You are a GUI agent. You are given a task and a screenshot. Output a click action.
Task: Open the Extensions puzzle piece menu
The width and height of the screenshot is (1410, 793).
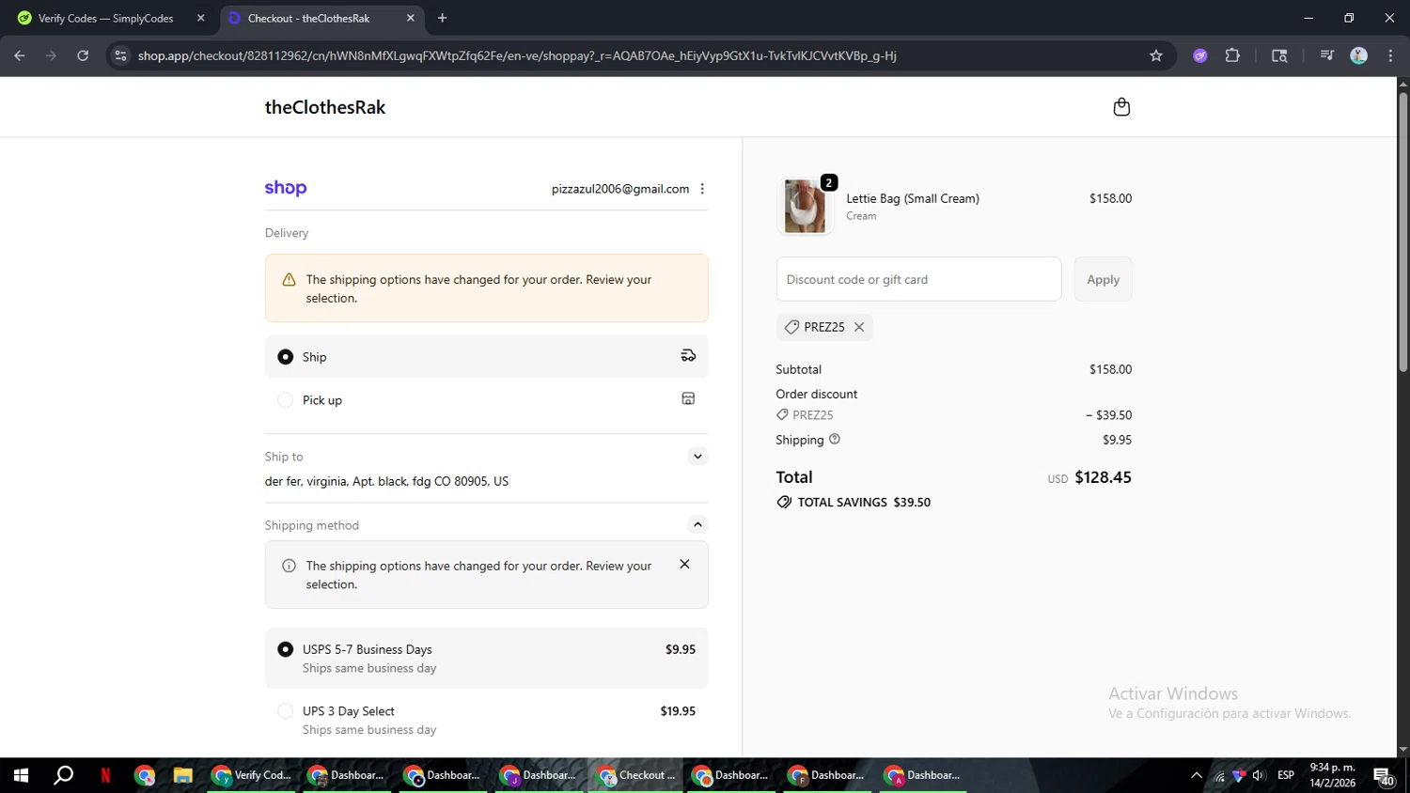1232,55
